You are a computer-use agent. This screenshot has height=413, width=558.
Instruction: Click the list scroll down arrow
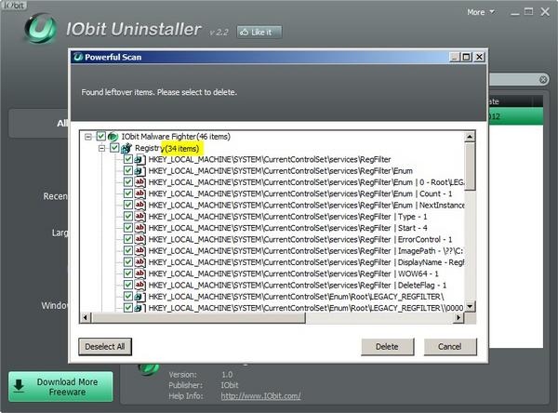pos(470,307)
